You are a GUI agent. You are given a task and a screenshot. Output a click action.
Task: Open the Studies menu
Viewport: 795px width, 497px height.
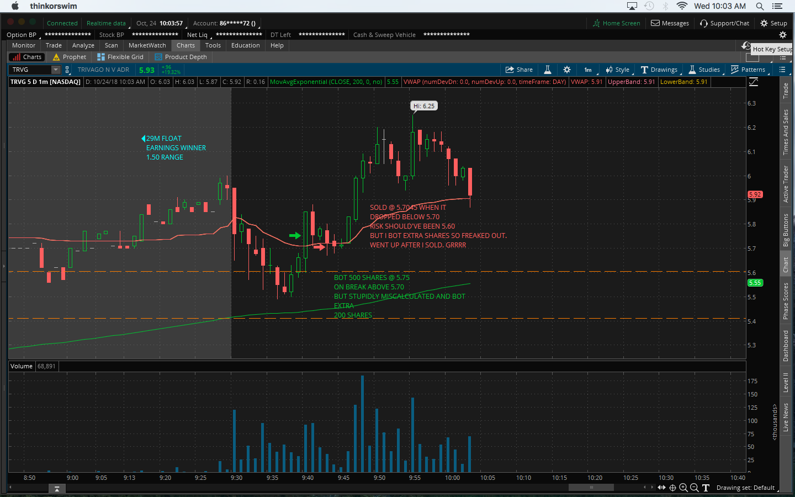pyautogui.click(x=704, y=70)
